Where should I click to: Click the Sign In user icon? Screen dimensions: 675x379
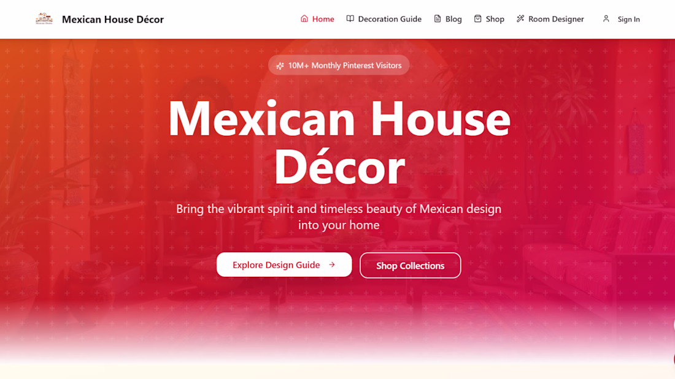pyautogui.click(x=606, y=18)
